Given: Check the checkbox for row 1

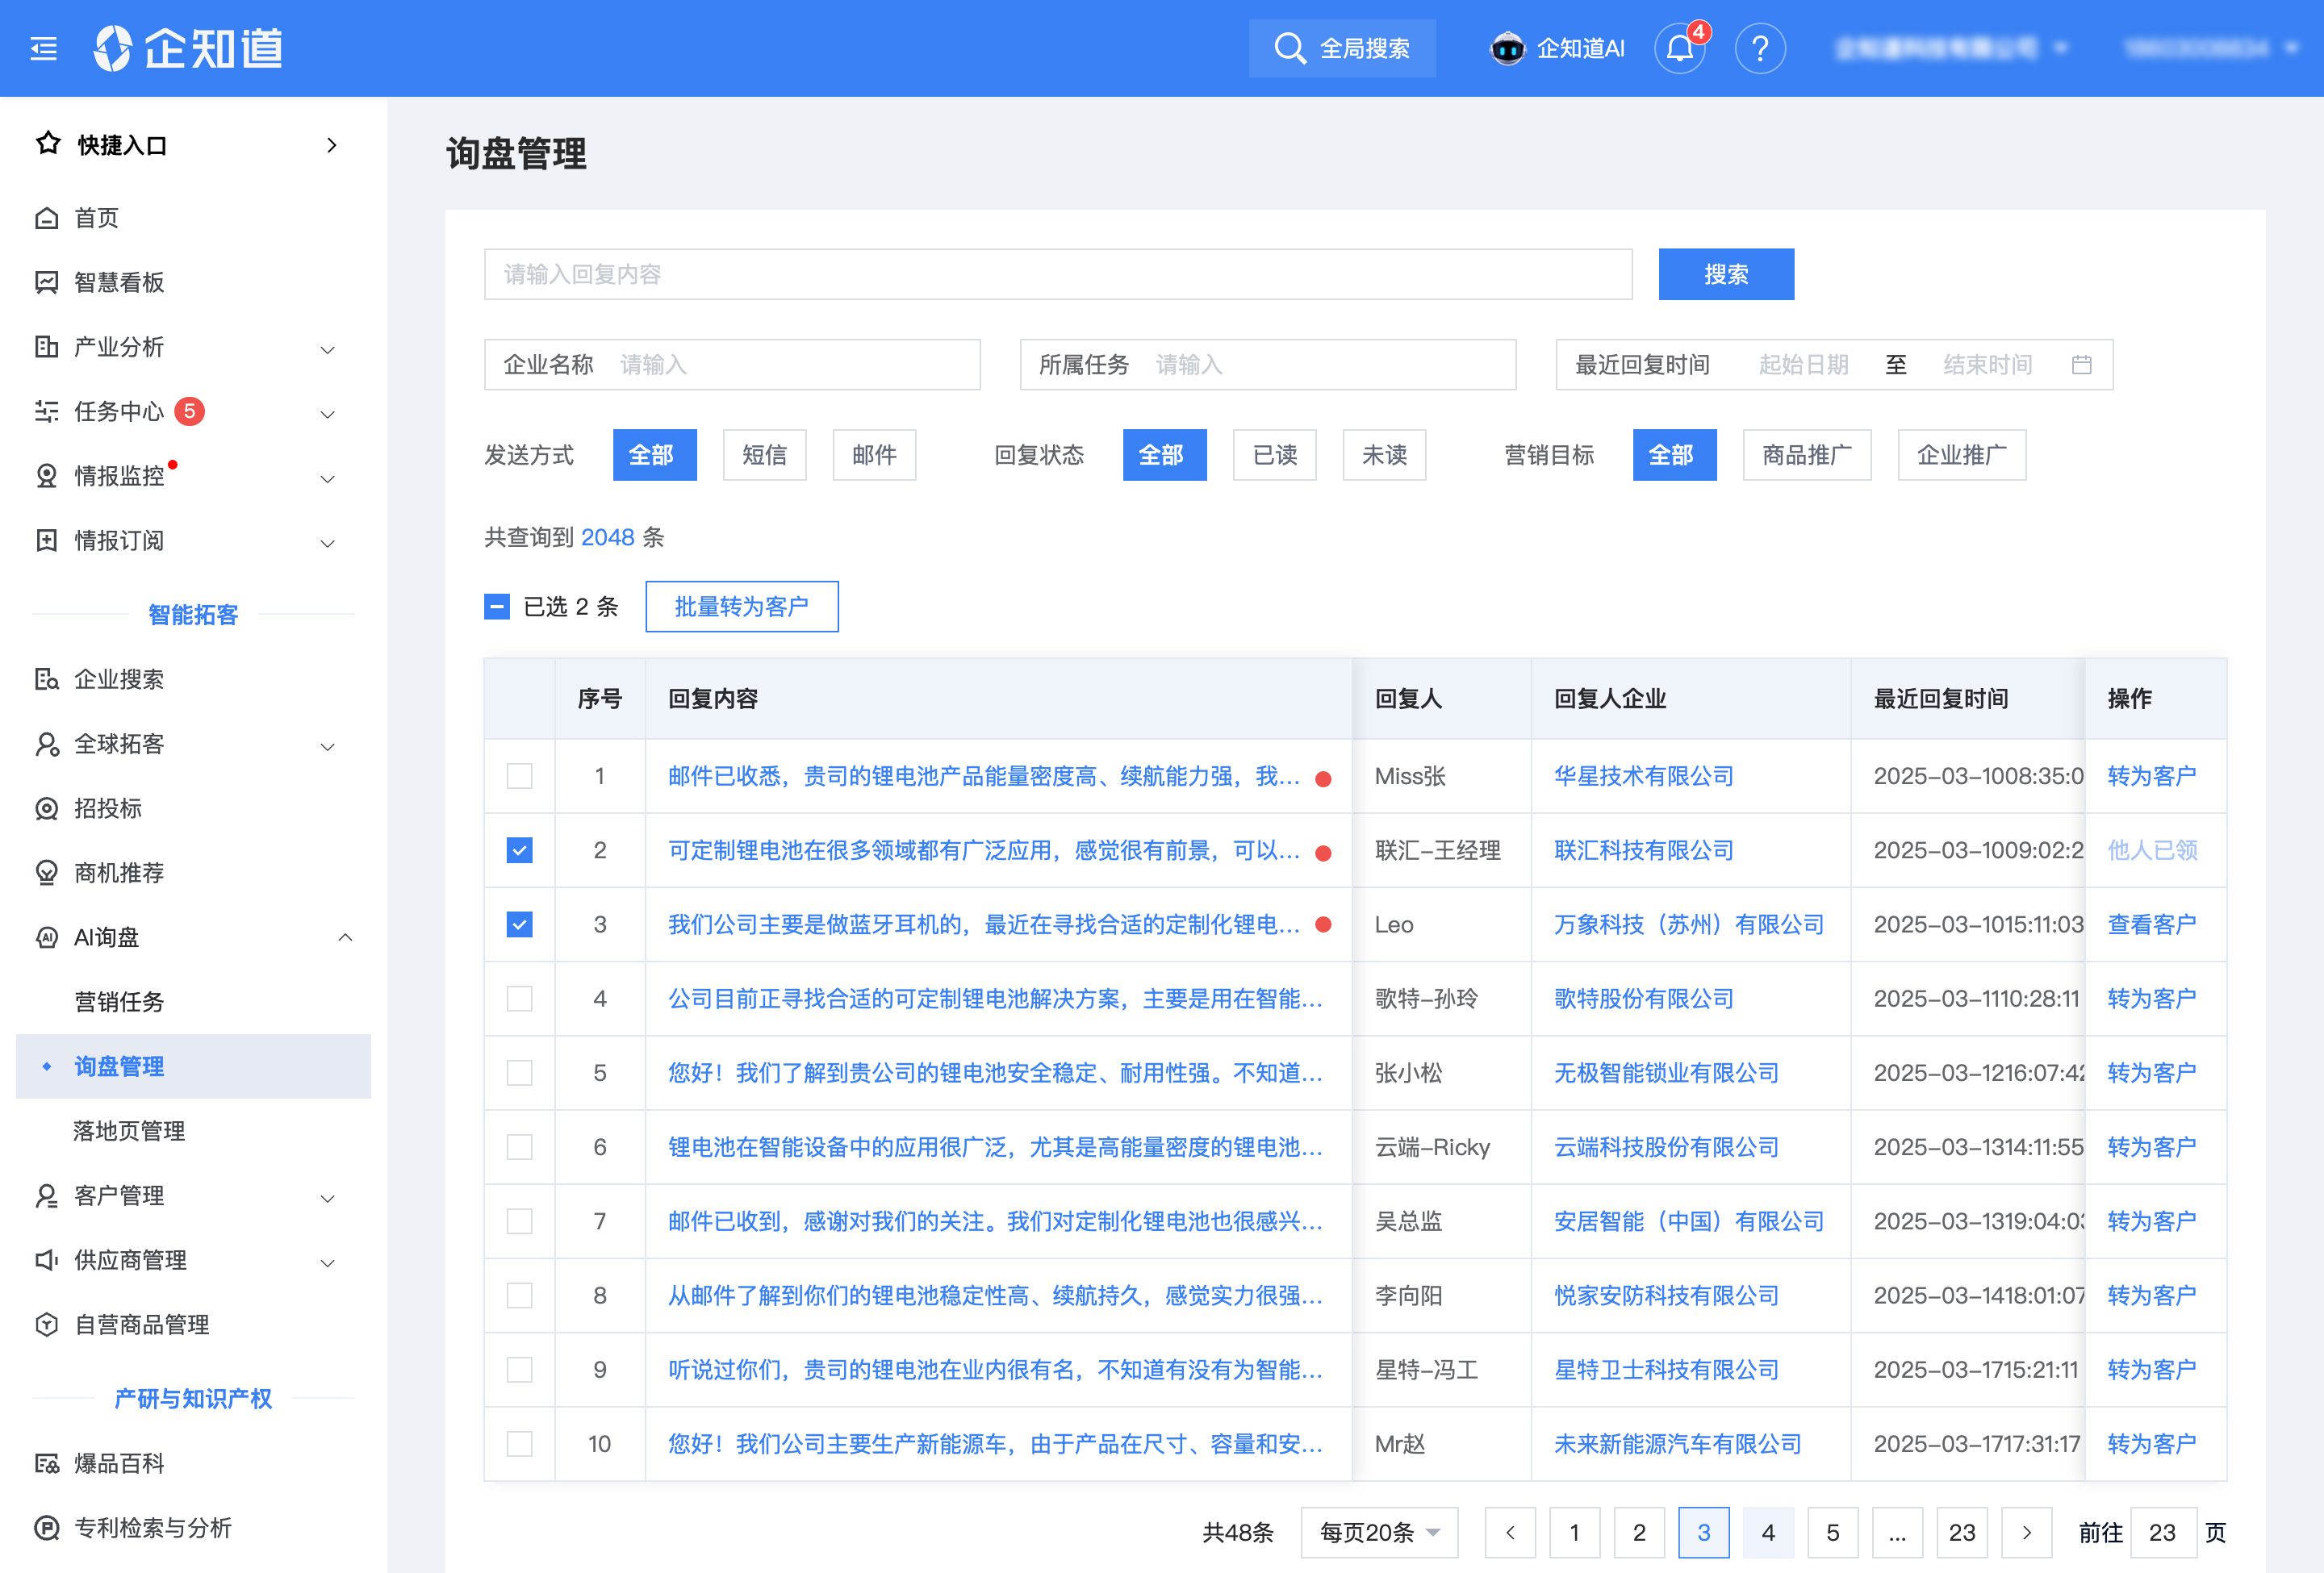Looking at the screenshot, I should pos(519,777).
